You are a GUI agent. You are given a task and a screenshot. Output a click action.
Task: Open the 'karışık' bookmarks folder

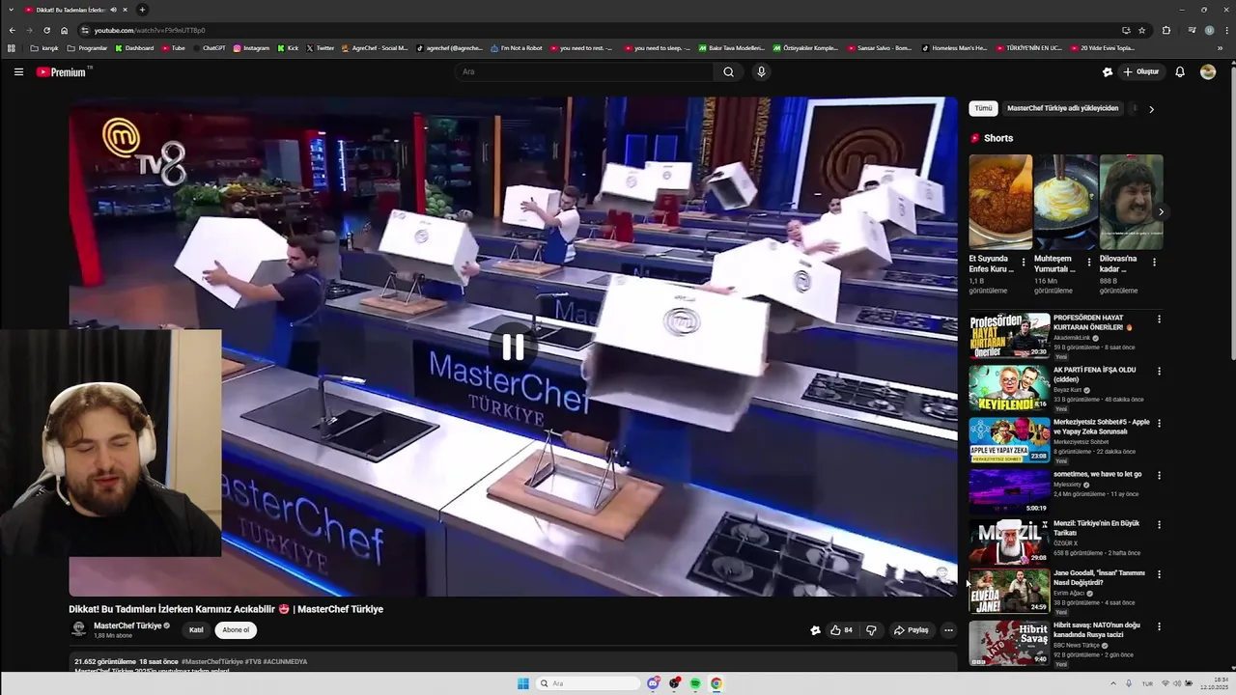pyautogui.click(x=44, y=47)
